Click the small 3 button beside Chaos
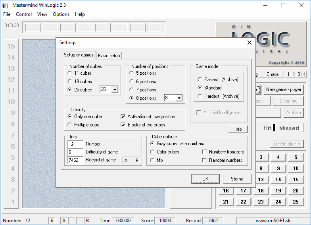Viewport: 311px width, 225px height. [x=299, y=74]
